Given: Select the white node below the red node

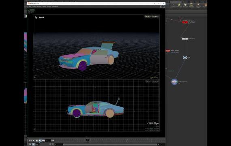Looking at the screenshot, I should coord(185,39).
